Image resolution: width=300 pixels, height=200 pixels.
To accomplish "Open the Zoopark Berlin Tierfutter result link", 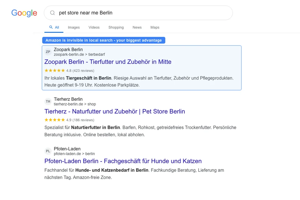I will click(108, 62).
